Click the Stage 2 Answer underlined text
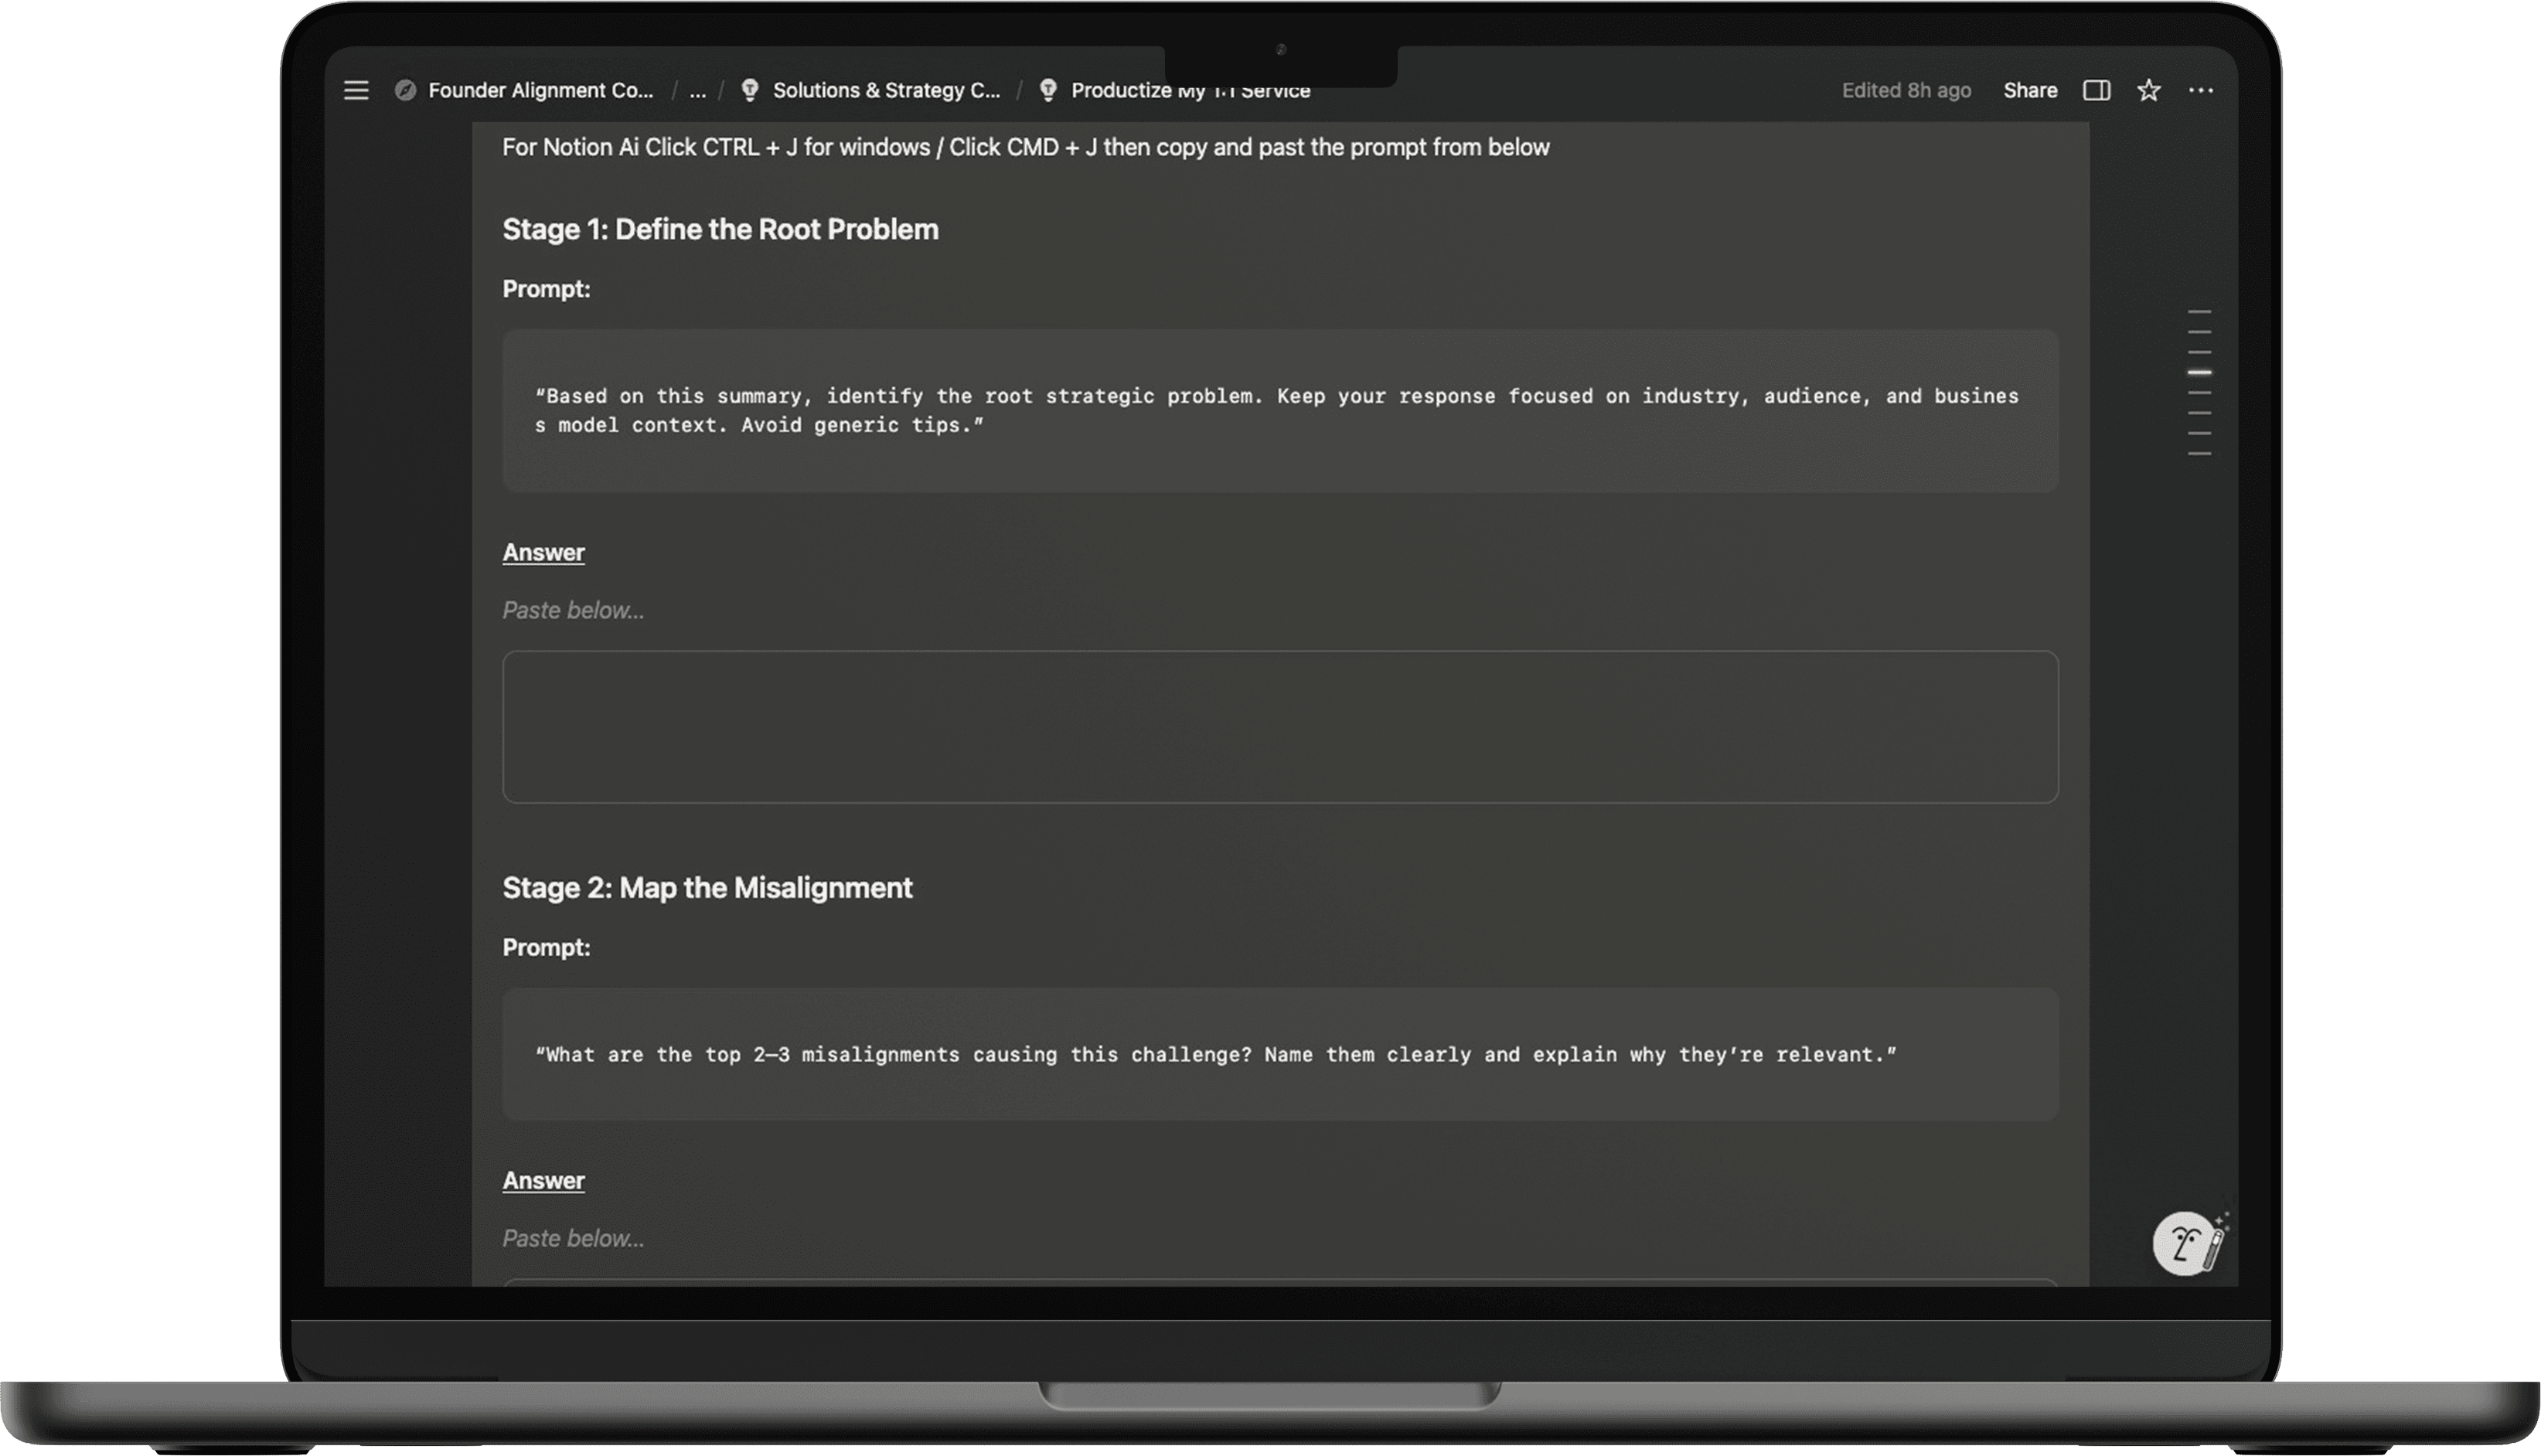Screen dimensions: 2541x1456 point(543,1180)
